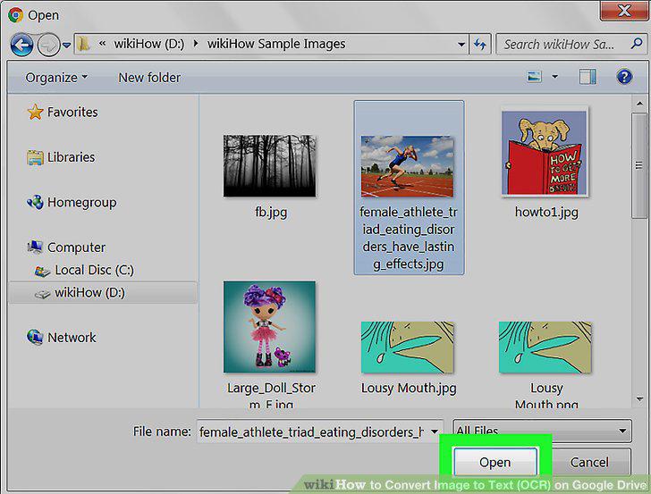Click the Computer monitor icon
This screenshot has width=651, height=494.
coord(35,247)
